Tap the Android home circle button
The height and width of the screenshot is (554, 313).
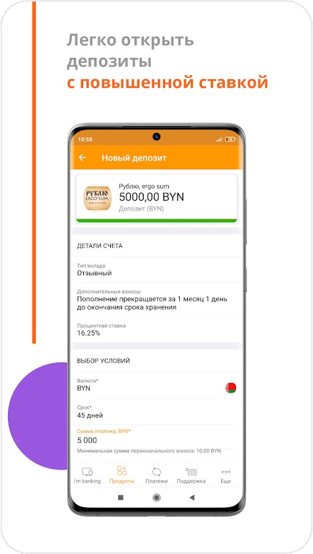pos(156,497)
